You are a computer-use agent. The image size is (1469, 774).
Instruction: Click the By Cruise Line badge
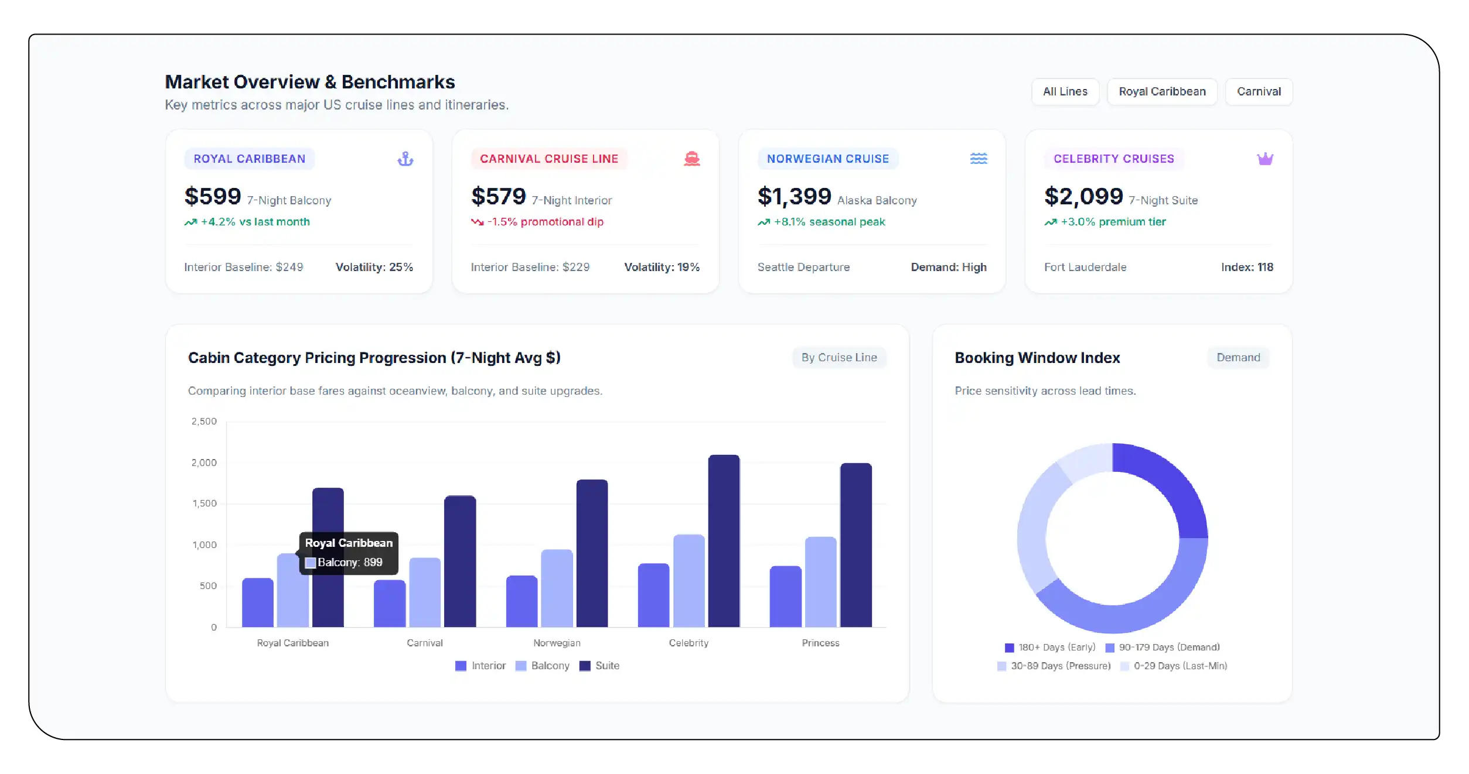click(x=839, y=358)
